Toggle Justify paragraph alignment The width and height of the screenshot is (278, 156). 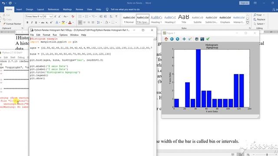[93, 23]
